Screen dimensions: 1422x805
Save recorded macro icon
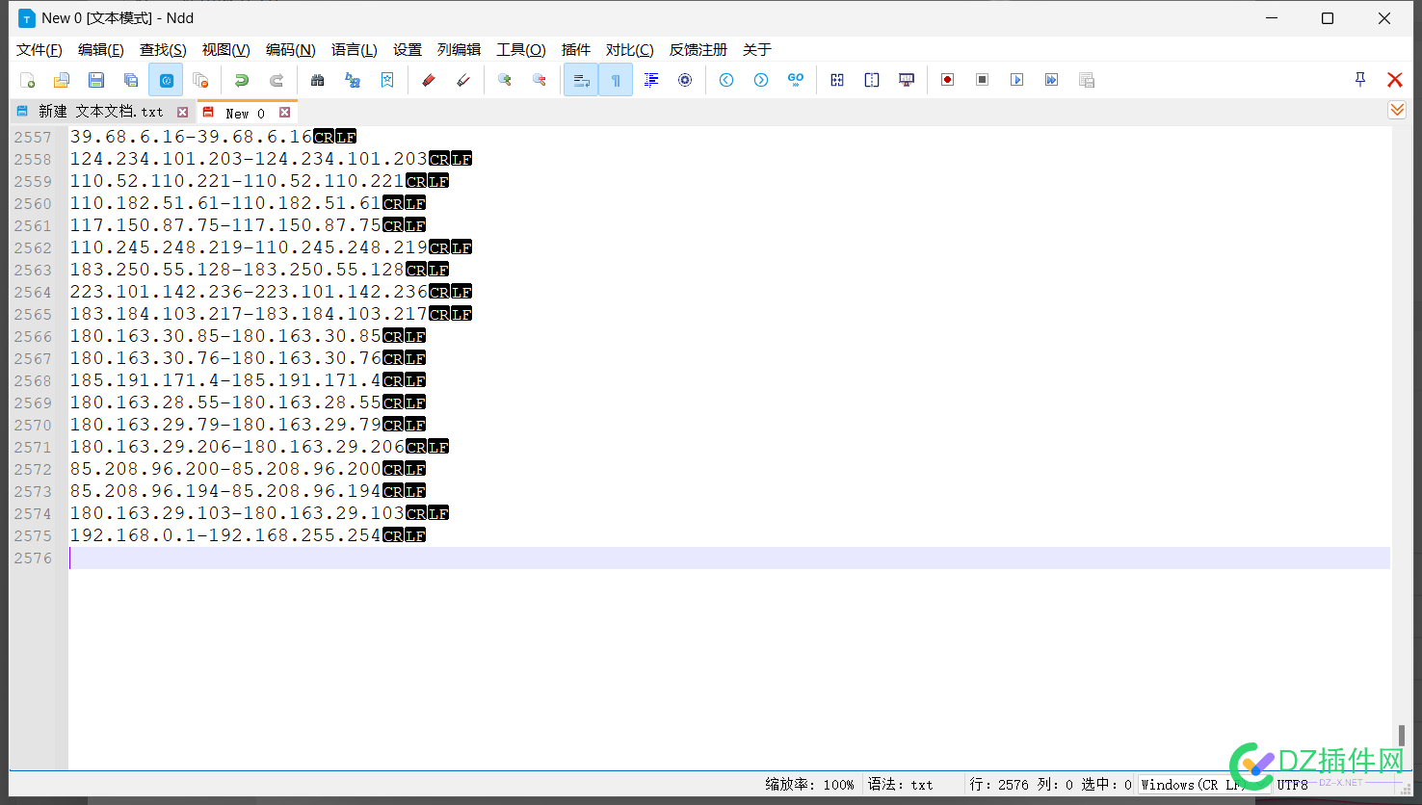[x=1087, y=80]
